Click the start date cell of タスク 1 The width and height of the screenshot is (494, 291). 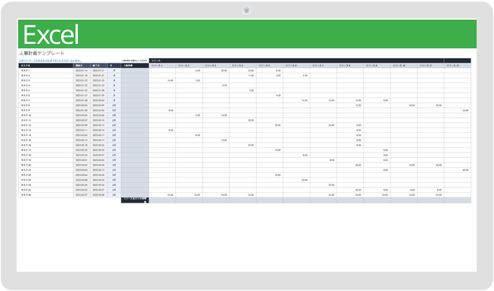point(82,70)
